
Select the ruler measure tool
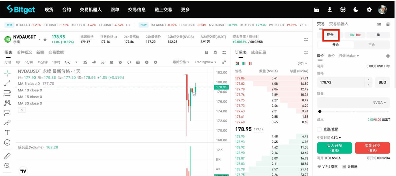[x=7, y=156]
